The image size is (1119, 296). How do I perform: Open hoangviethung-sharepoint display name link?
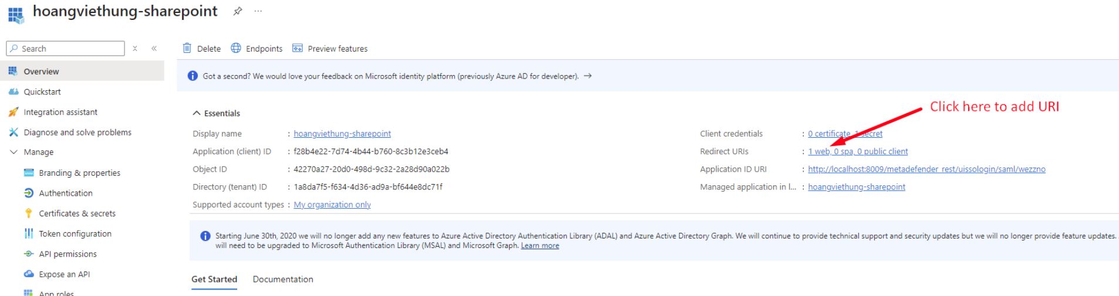[x=342, y=134]
